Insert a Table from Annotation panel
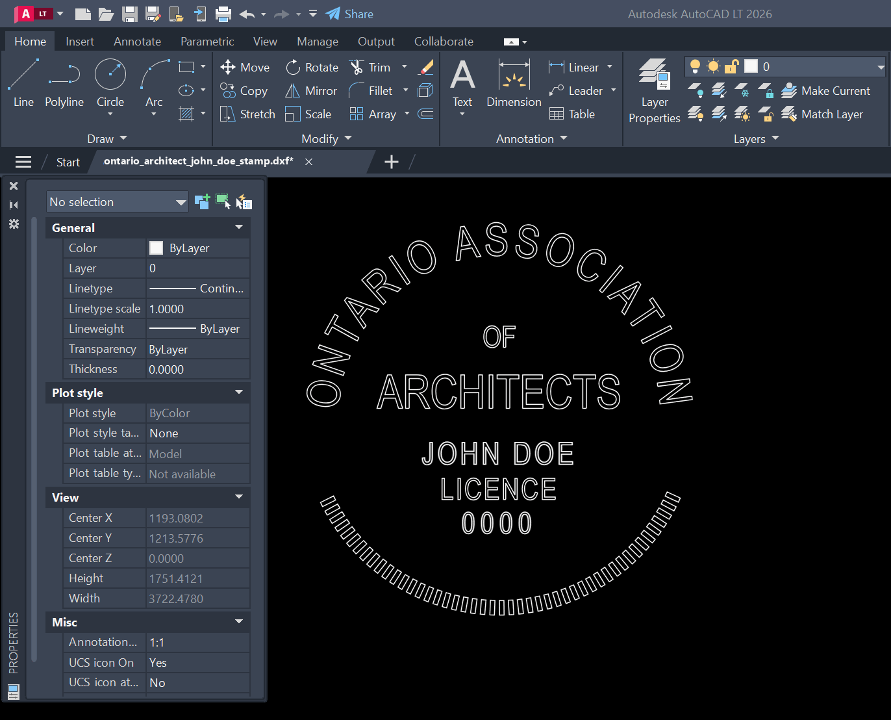Screen dimensions: 891x720 [x=572, y=114]
